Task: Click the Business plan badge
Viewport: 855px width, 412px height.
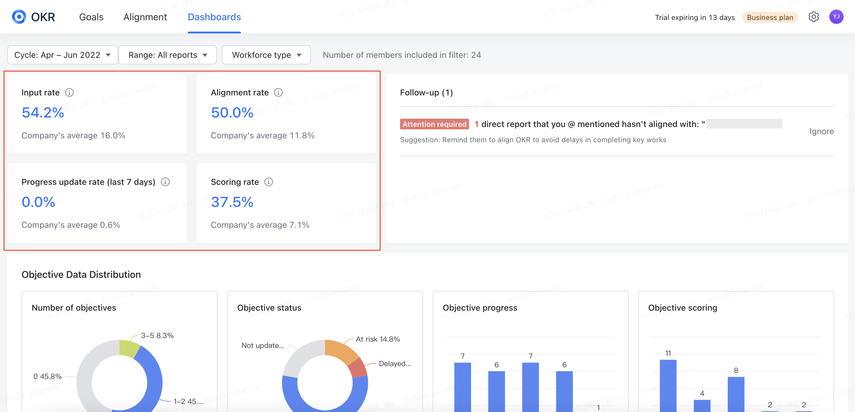Action: click(x=770, y=18)
